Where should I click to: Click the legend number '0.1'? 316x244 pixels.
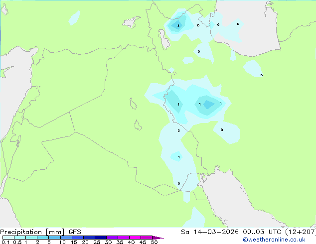click(5, 242)
